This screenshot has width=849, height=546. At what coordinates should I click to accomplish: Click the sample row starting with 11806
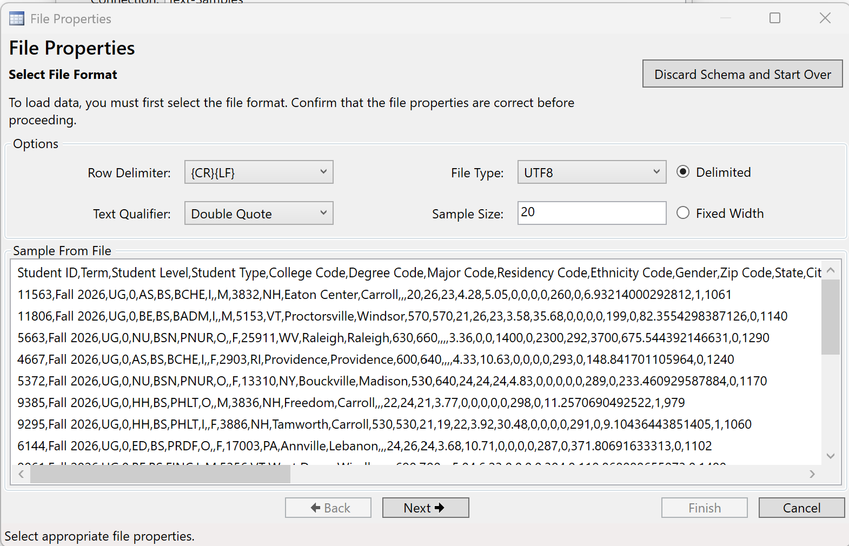click(402, 316)
